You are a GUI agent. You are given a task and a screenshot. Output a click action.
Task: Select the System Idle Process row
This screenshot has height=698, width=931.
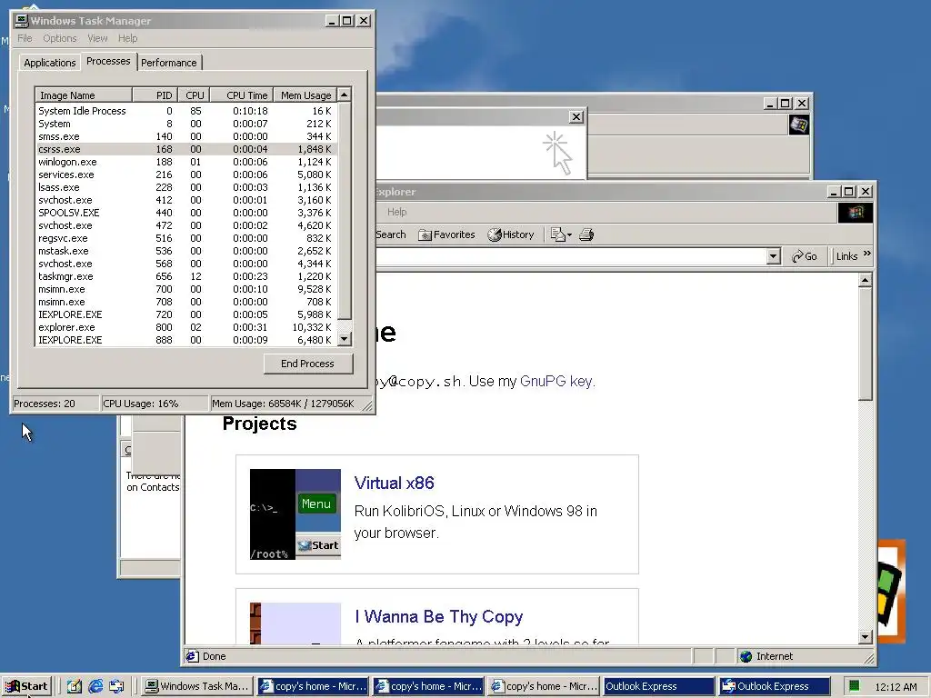pos(186,111)
